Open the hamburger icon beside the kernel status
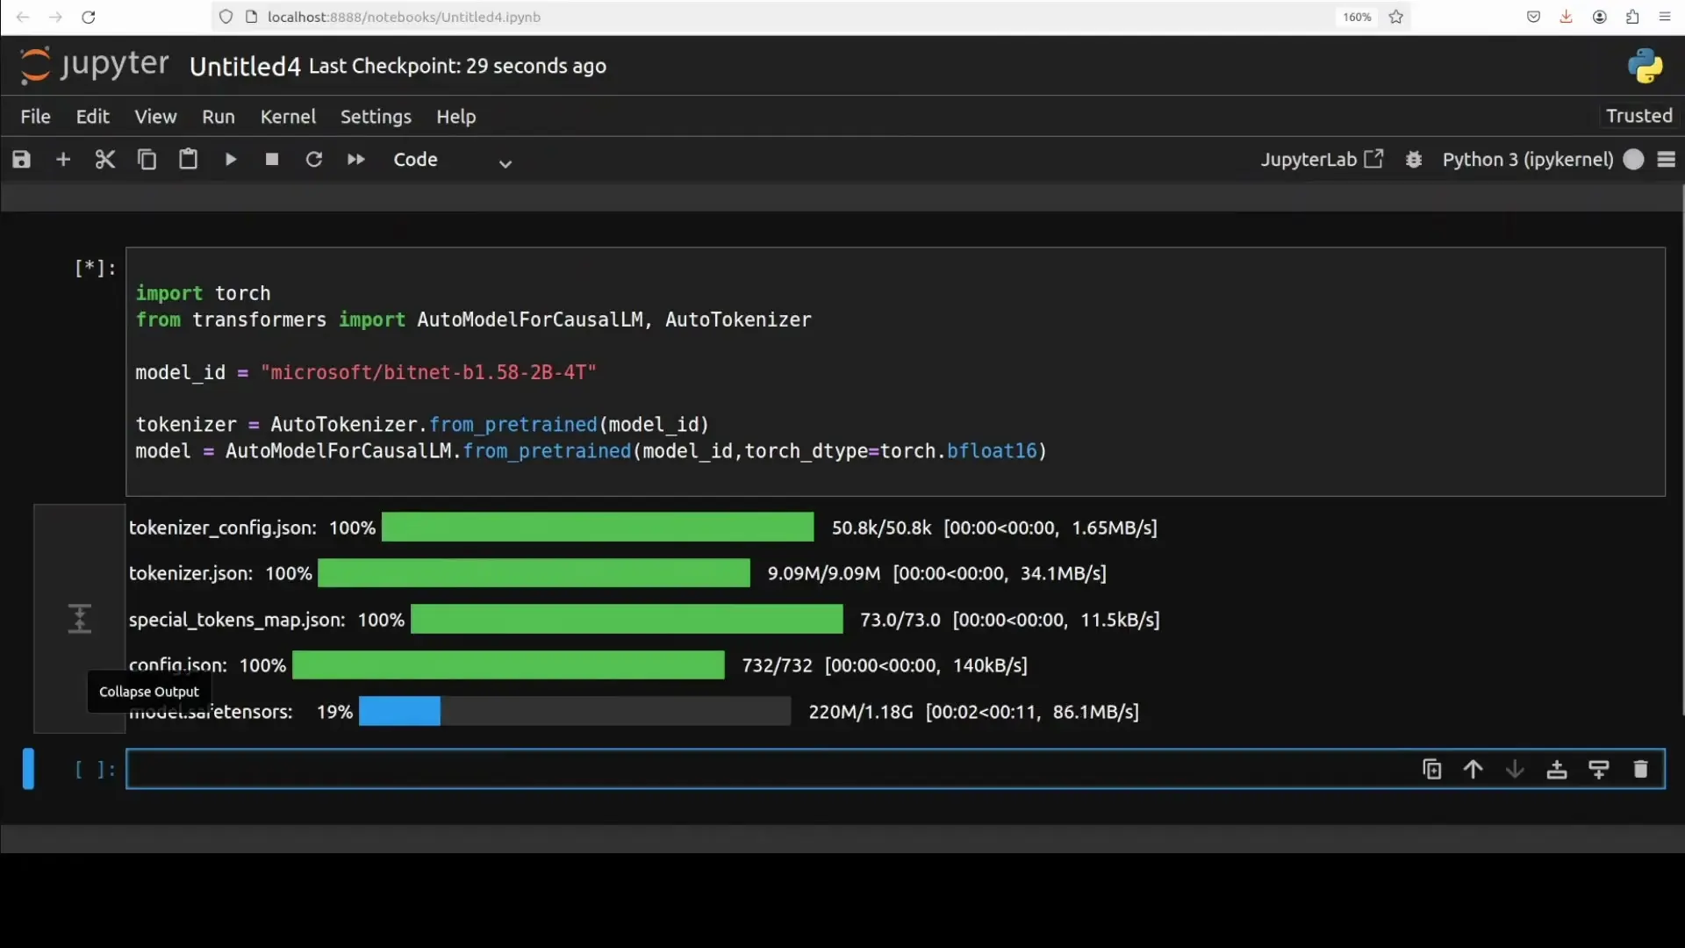The height and width of the screenshot is (948, 1685). pos(1667,160)
